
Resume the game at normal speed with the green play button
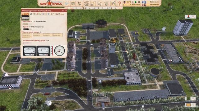click(x=136, y=2)
